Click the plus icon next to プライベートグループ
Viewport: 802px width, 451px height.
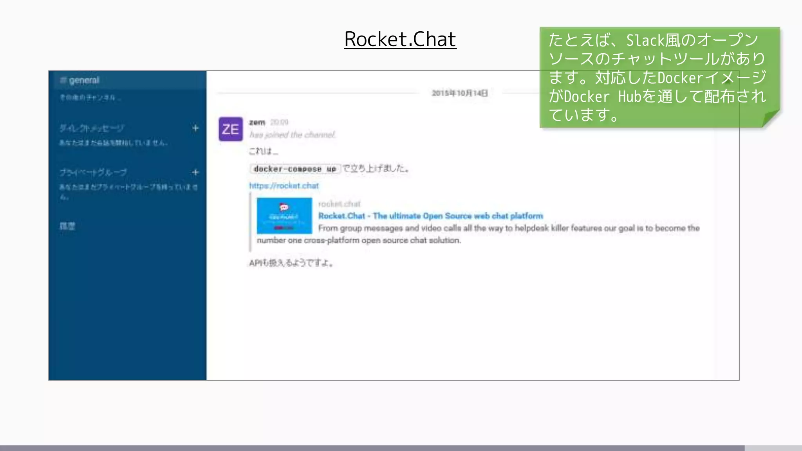coord(195,172)
